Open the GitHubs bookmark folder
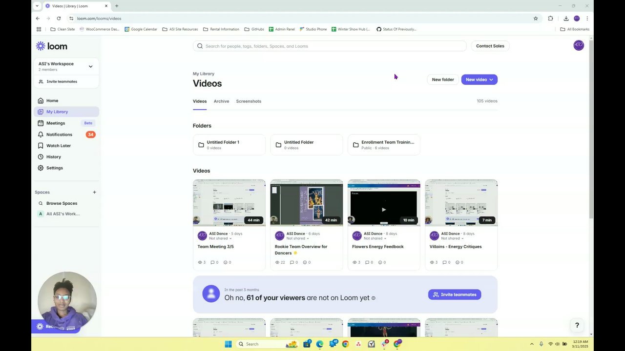625x351 pixels. [x=254, y=29]
